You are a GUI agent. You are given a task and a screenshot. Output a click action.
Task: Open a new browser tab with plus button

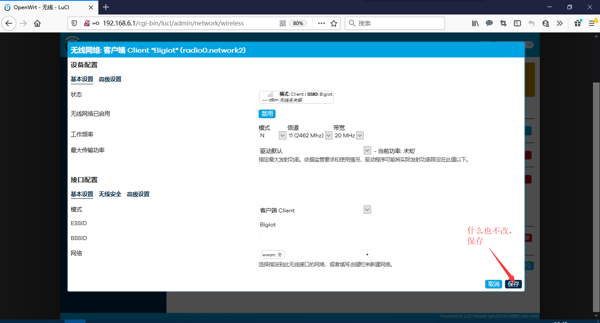tap(106, 7)
